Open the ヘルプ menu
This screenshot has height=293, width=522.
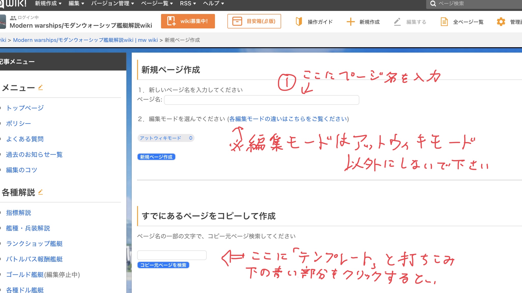[213, 4]
